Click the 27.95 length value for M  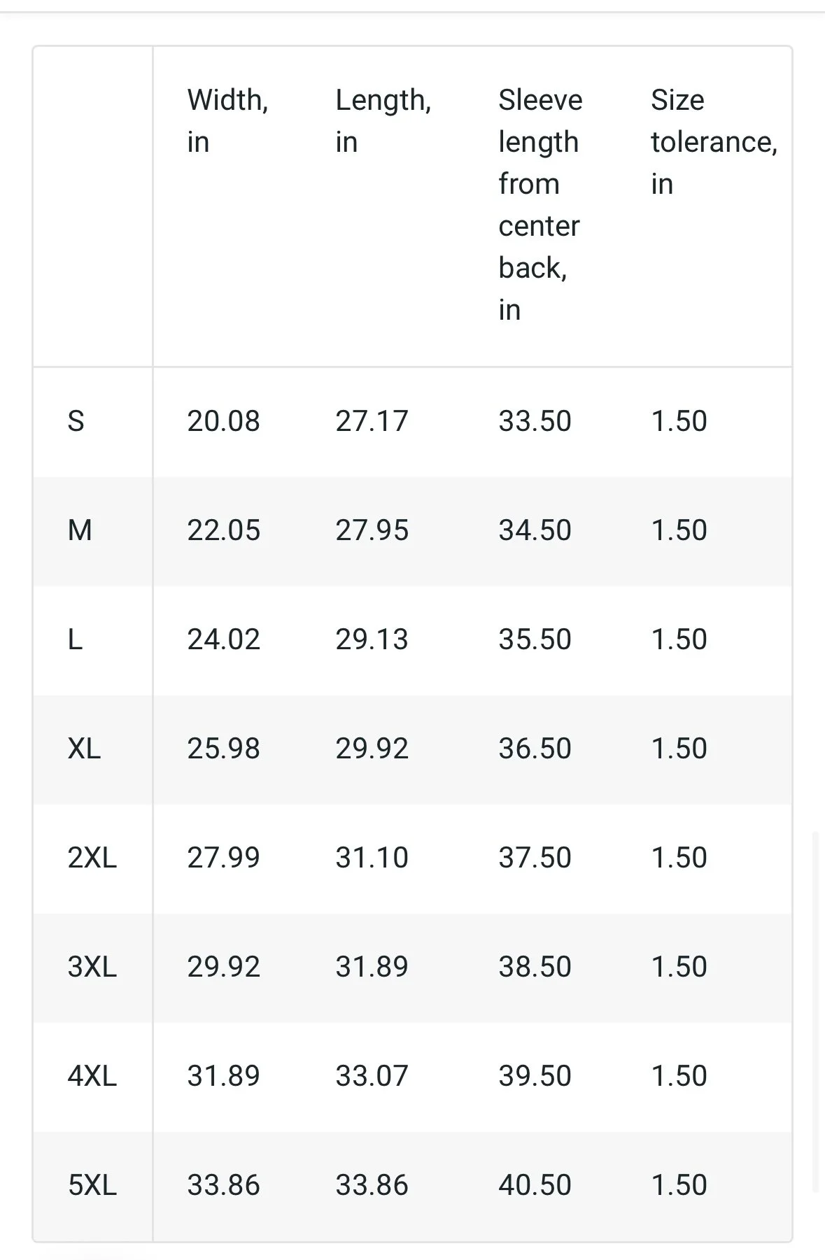[x=372, y=530]
